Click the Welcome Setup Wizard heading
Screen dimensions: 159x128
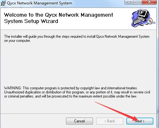pos(58,18)
